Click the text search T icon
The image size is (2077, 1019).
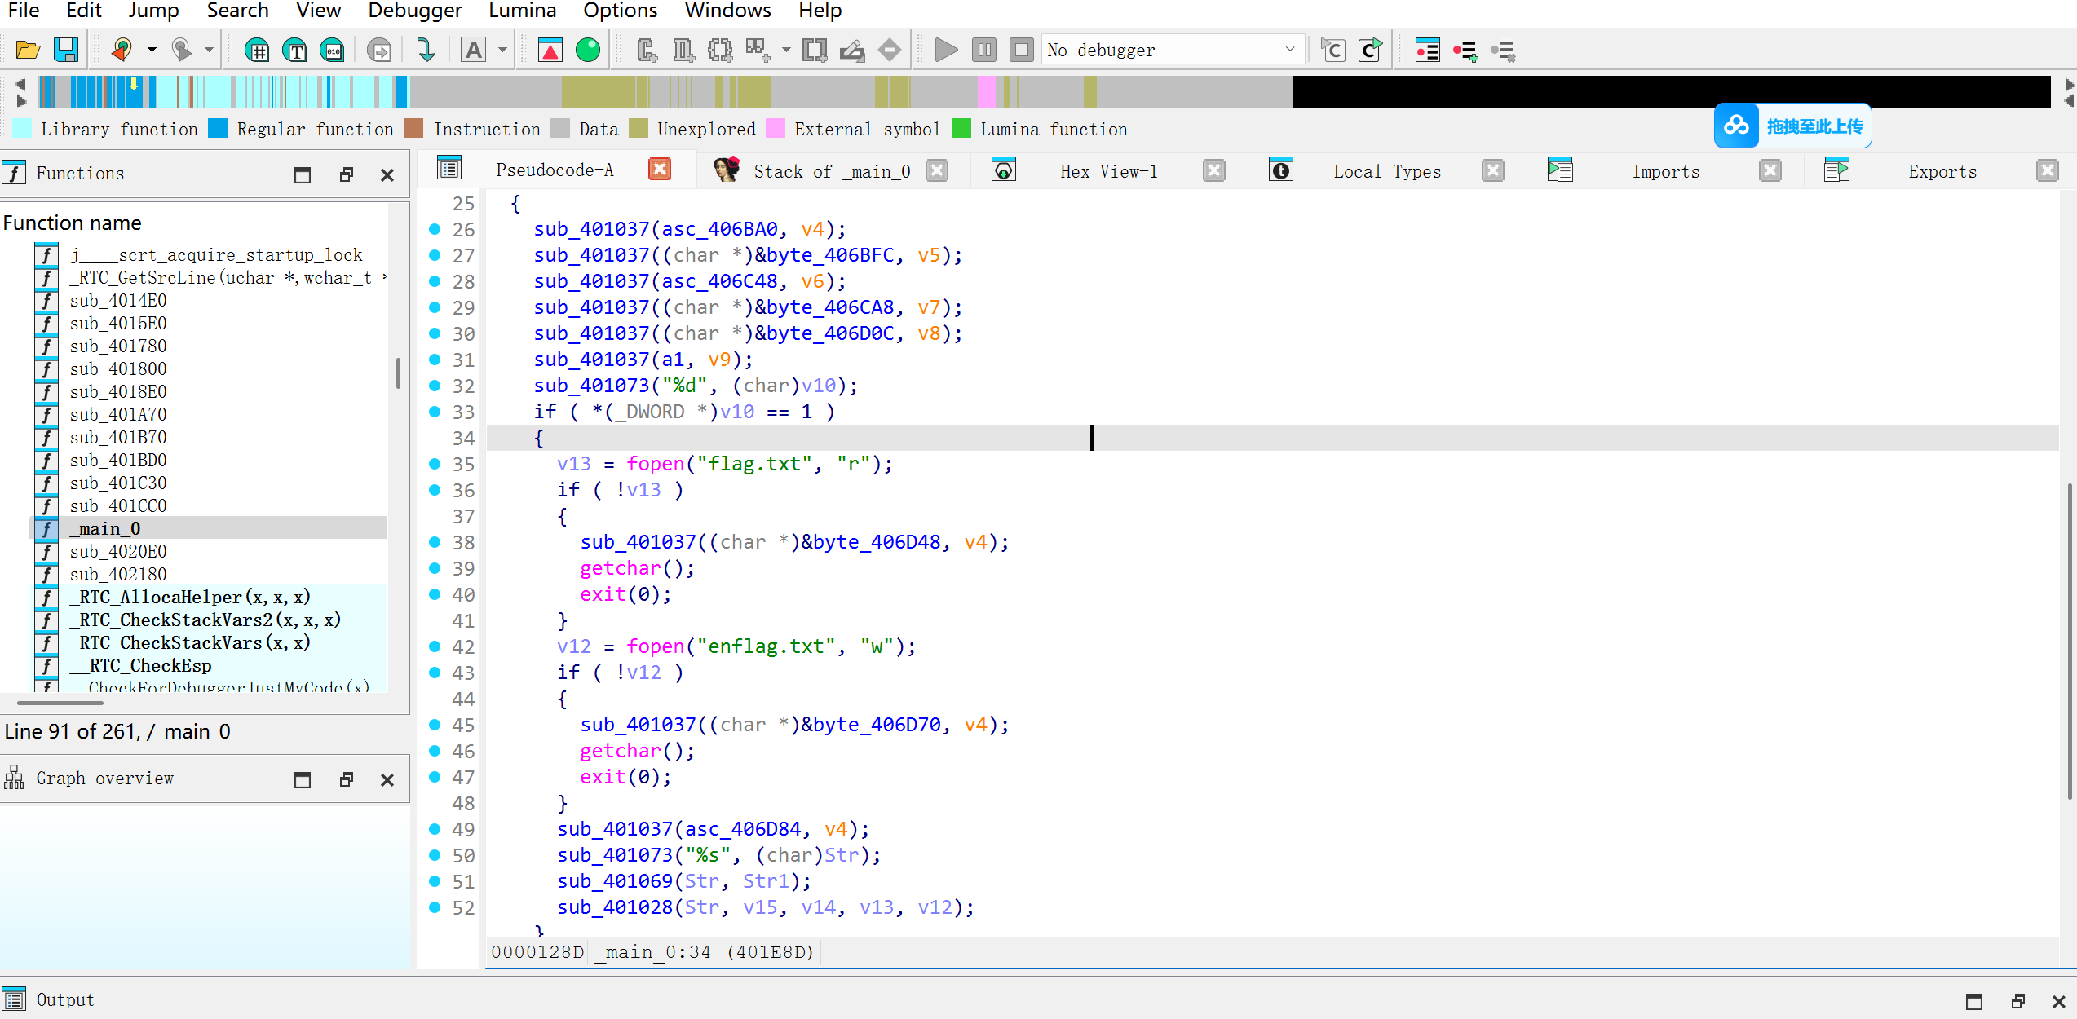point(295,51)
